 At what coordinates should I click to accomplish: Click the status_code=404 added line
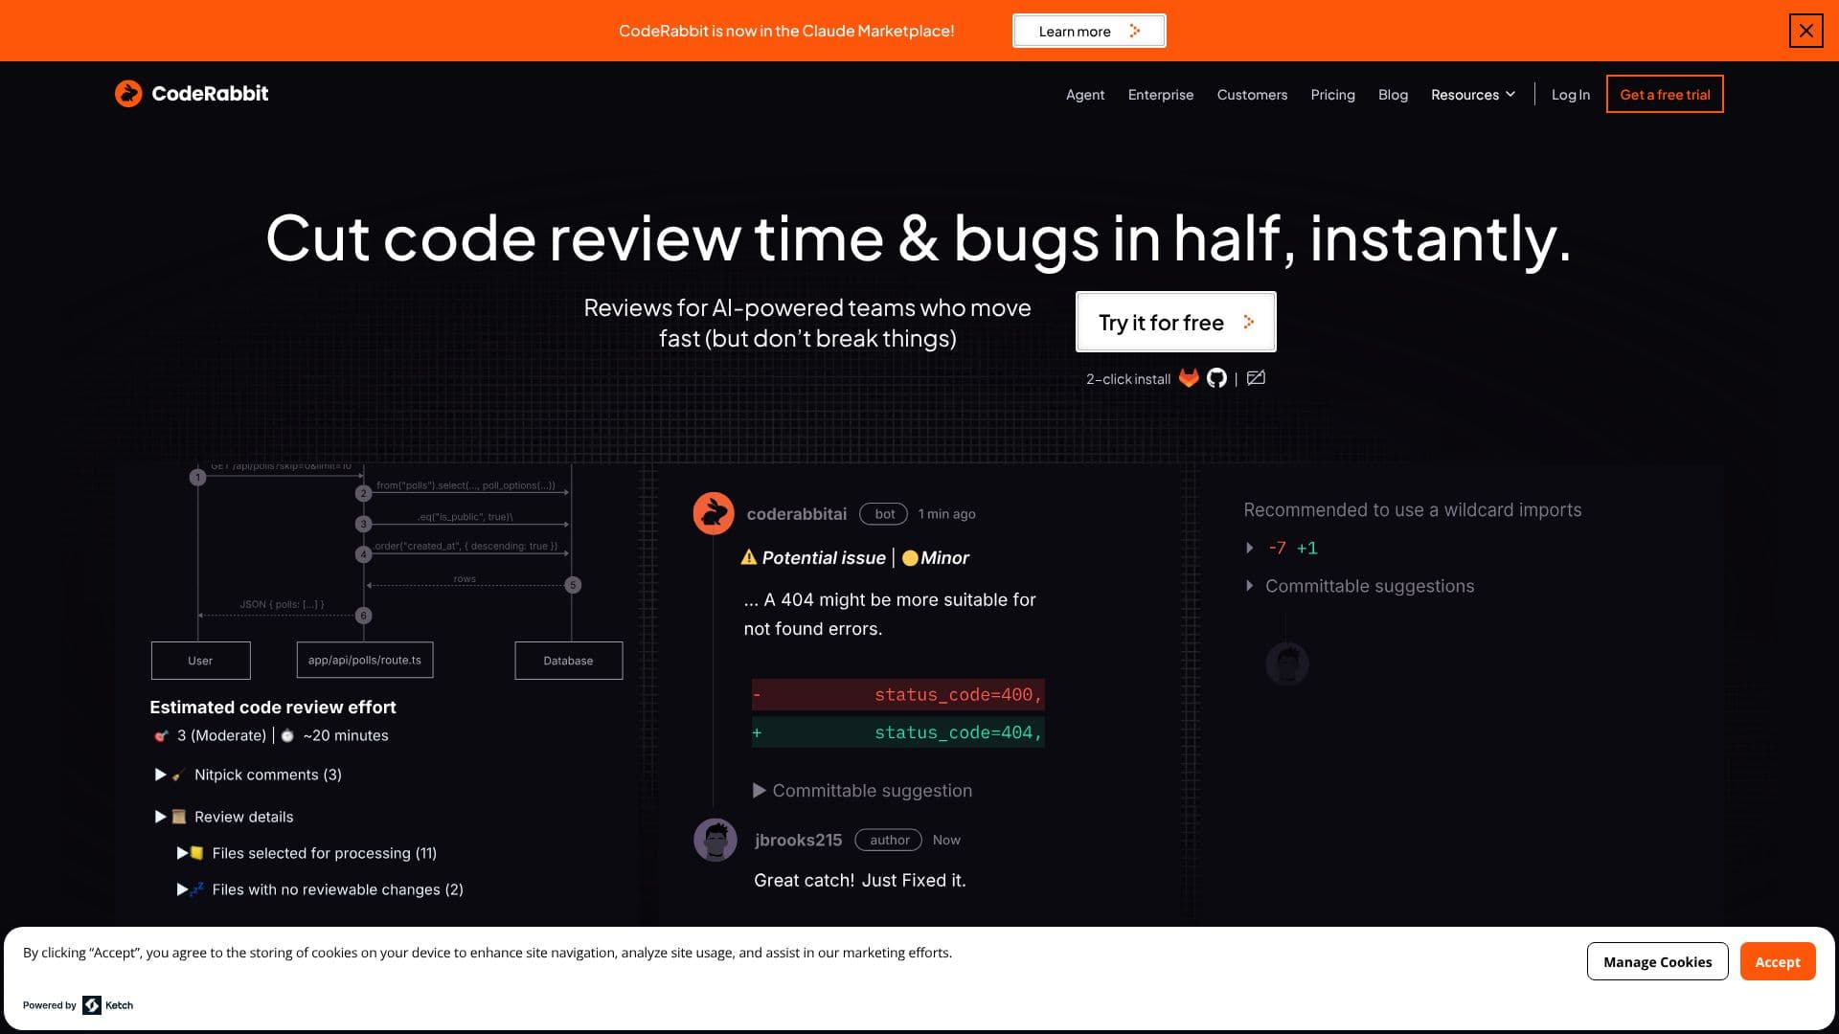coord(898,732)
